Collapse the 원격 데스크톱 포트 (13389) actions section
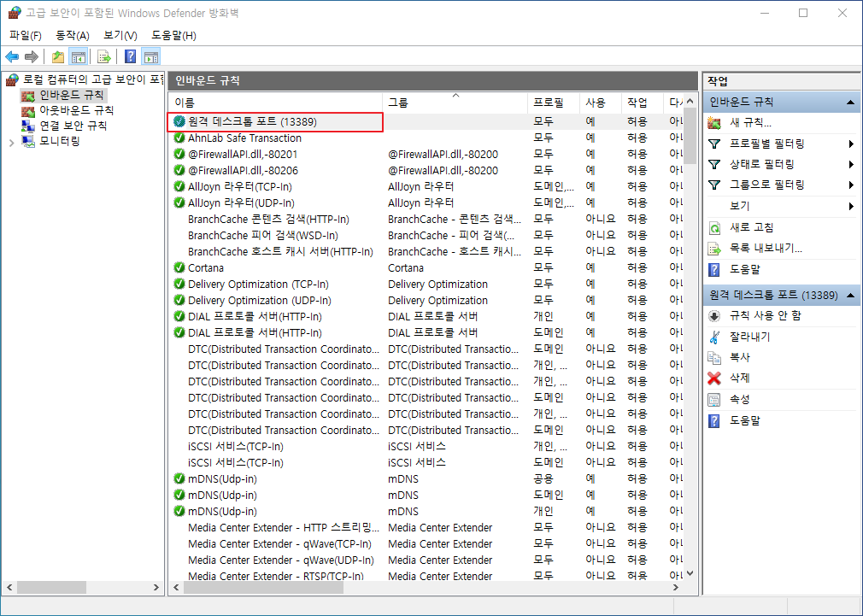Image resolution: width=863 pixels, height=616 pixels. pos(850,296)
